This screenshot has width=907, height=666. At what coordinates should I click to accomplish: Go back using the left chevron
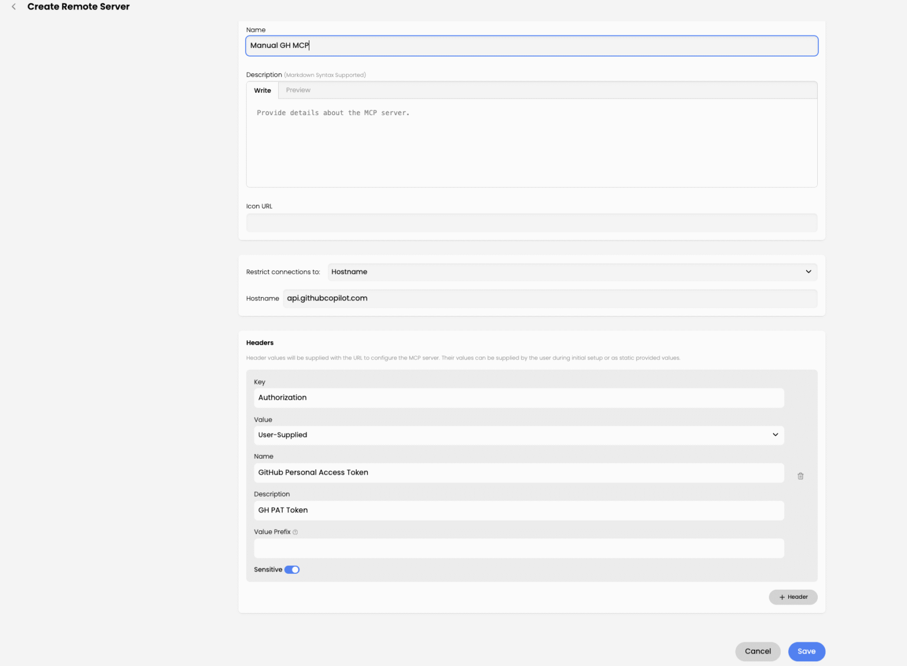14,6
